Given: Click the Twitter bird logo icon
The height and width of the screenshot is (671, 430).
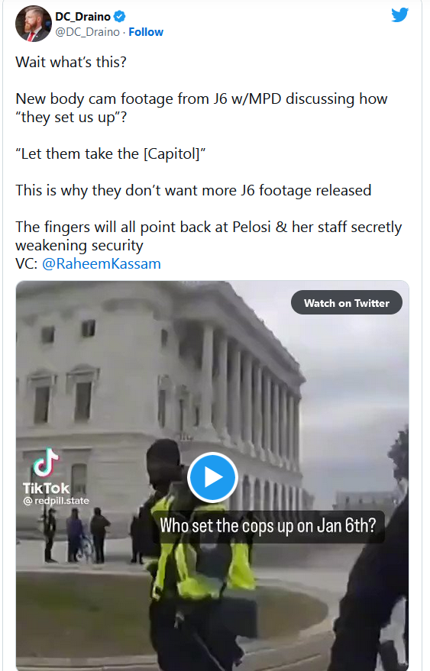Looking at the screenshot, I should tap(399, 15).
